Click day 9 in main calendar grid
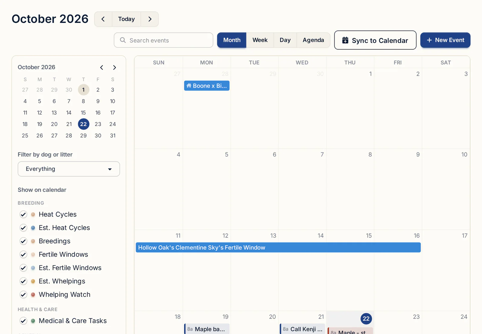Screen dimensions: 482x334 (418, 155)
